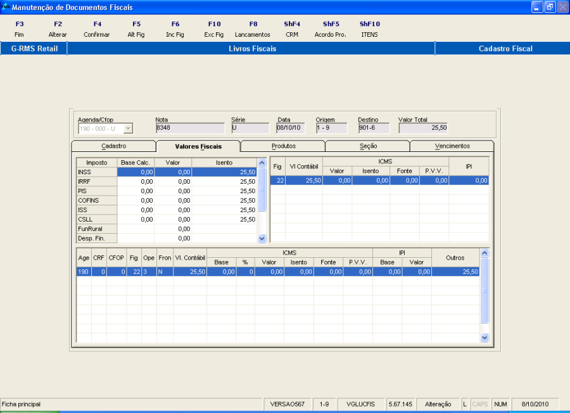Click the bottom grid's down scroll arrow
570x413 pixels.
484,338
